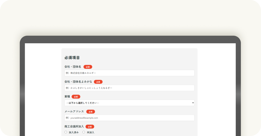Image resolution: width=261 pixels, height=136 pixels.
Task: Click the 必須 badge beside 会社・団体名
Action: point(88,67)
